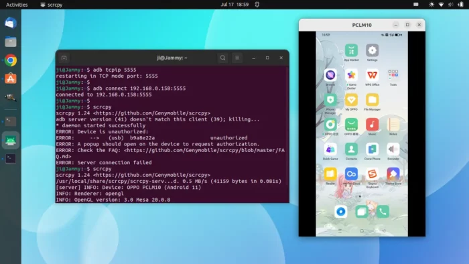
Task: Click the PCLM10 window title bar
Action: pos(362,25)
